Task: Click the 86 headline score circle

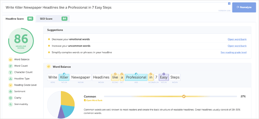Action: (21, 40)
